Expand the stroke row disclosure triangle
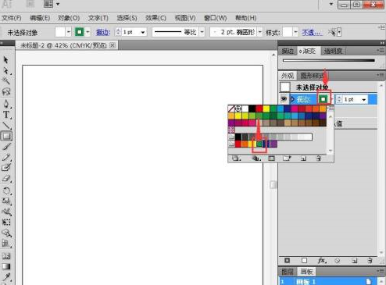This screenshot has height=285, width=386. (292, 99)
